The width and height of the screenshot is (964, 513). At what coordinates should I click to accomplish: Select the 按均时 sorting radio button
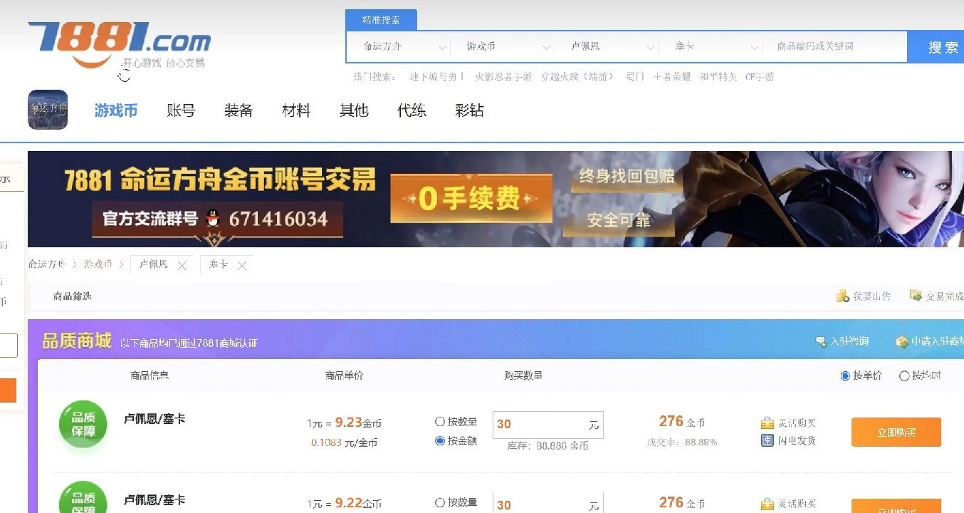(x=905, y=375)
